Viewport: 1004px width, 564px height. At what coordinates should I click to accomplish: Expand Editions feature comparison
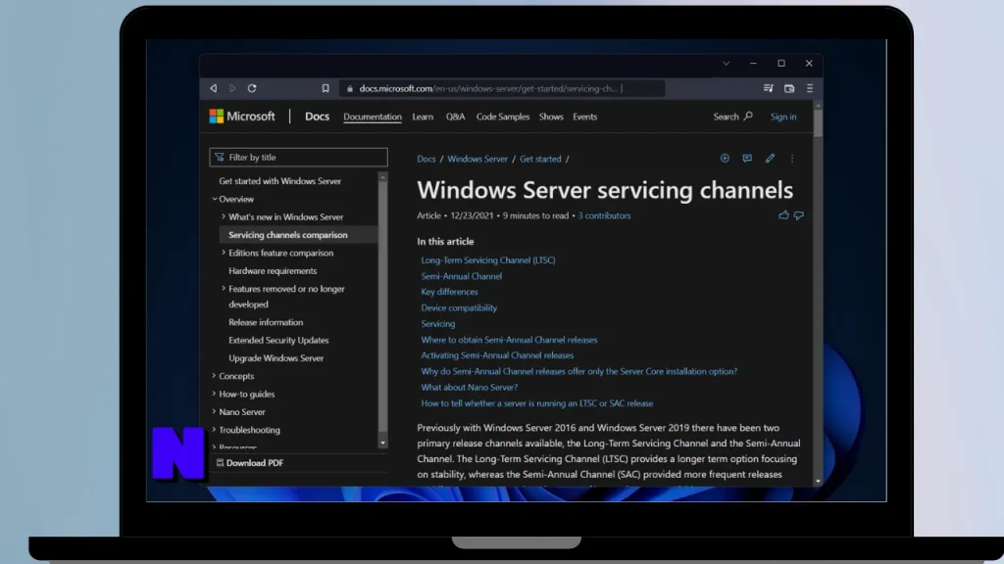224,253
